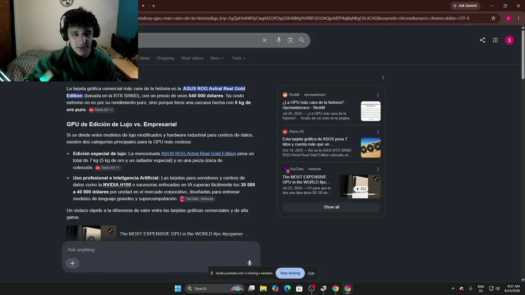This screenshot has height=295, width=525.
Task: Click the Windows taskbar Search box
Action: (x=215, y=288)
